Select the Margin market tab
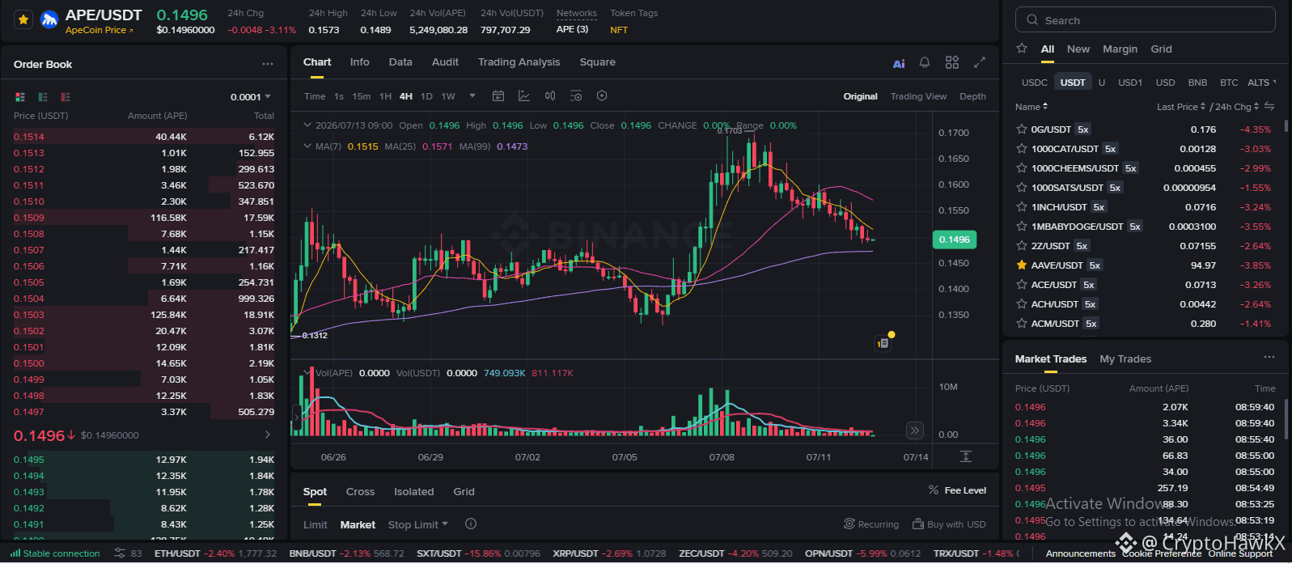1292x564 pixels. click(1120, 49)
